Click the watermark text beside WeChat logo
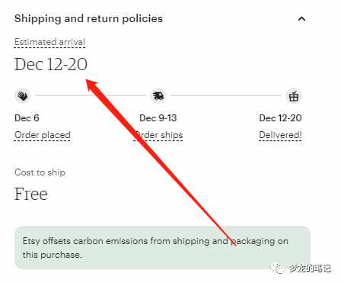The height and width of the screenshot is (283, 341). [x=310, y=269]
